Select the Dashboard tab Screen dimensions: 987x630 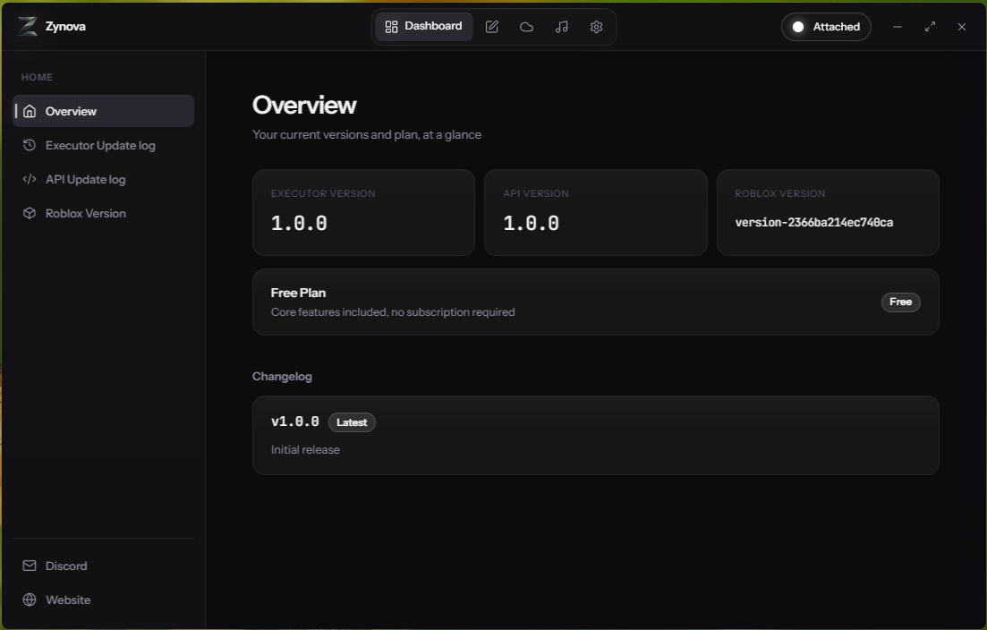click(424, 27)
